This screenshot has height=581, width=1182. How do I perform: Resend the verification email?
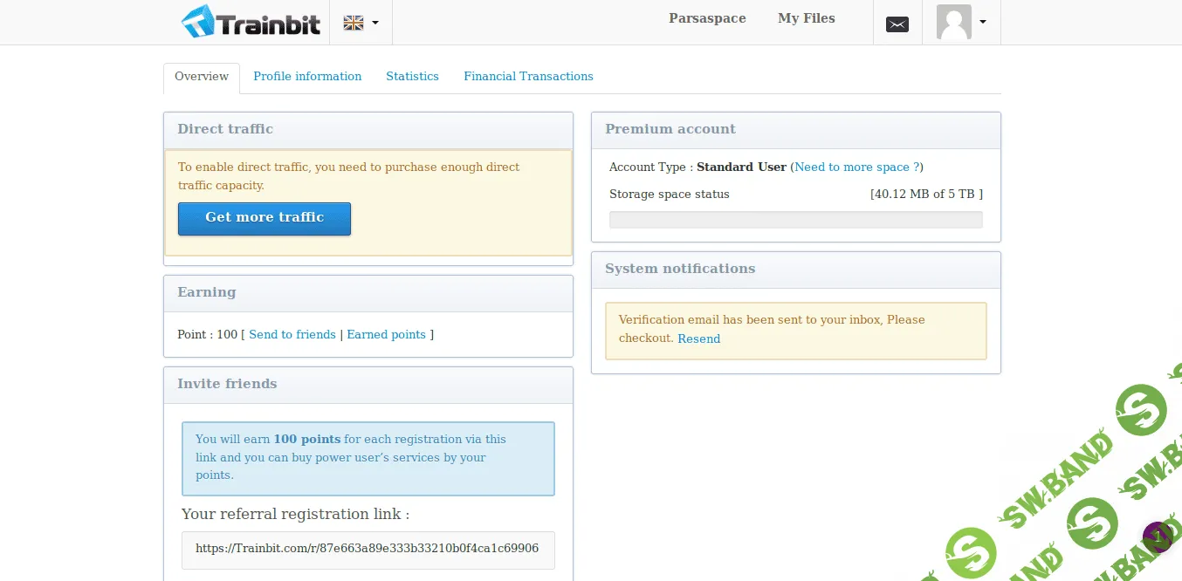699,339
